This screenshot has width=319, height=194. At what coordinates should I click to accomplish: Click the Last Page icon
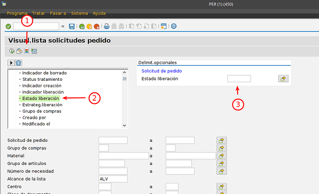(x=154, y=26)
